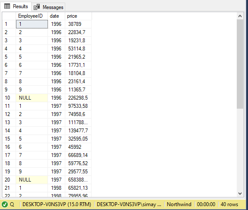This screenshot has width=248, height=210.
Task: Click the DESKTOP-V0NS3VP (15.0 RTM) server label
Action: coord(57,204)
